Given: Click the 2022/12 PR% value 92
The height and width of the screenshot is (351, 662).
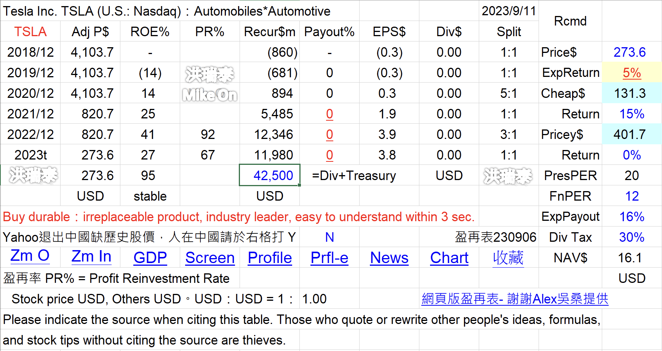Looking at the screenshot, I should [208, 134].
